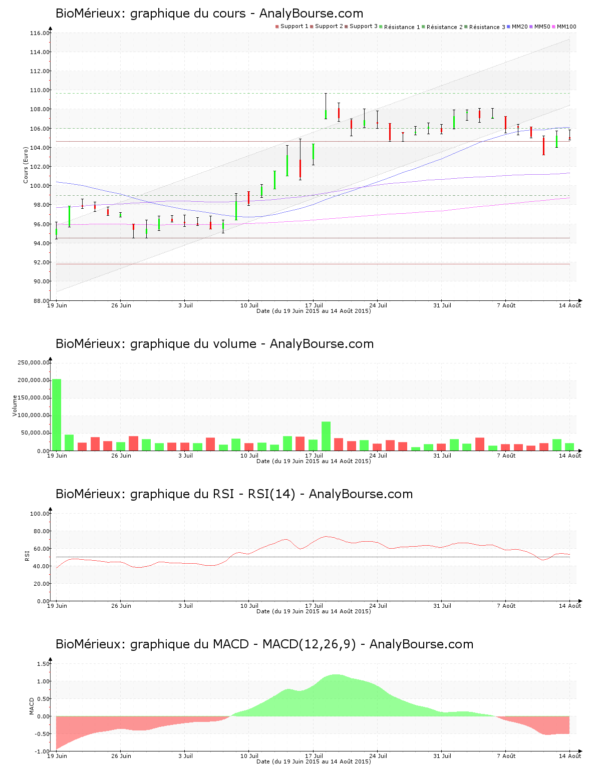Click the date range caption under RSI chart
Screen dimensions: 601x776
pyautogui.click(x=314, y=611)
